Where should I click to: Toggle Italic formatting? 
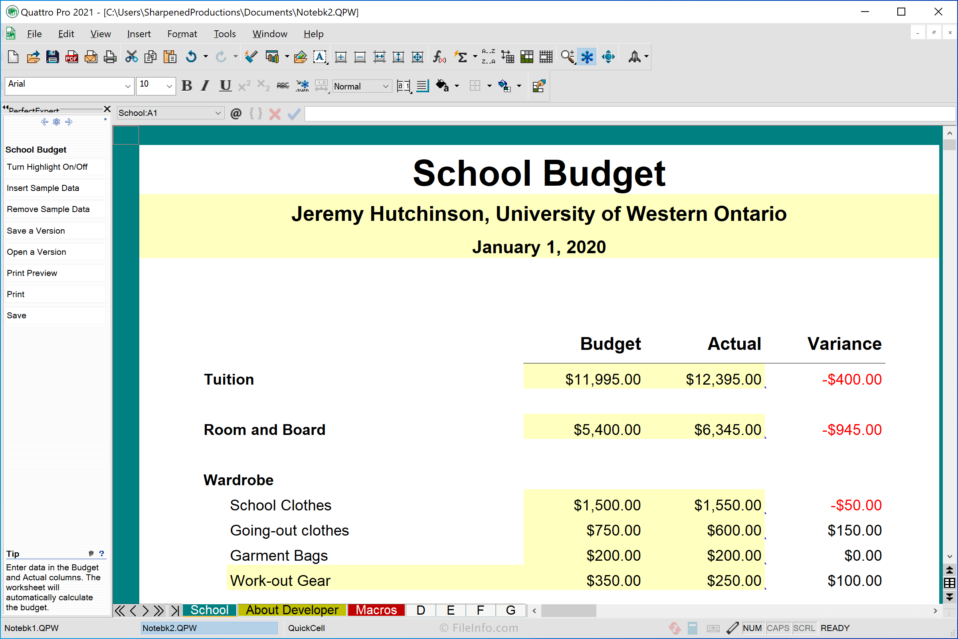pos(206,86)
